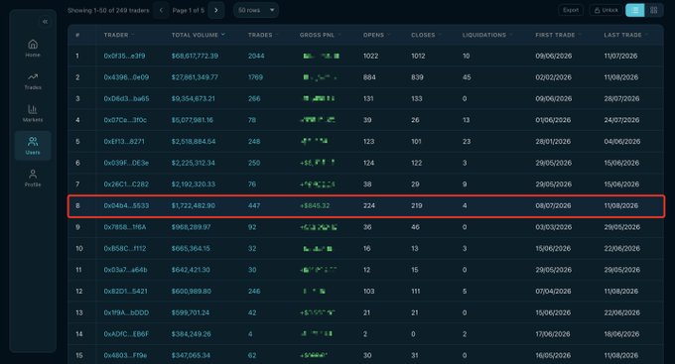Open trader 0xEf13...8271
This screenshot has width=675, height=364.
click(124, 142)
